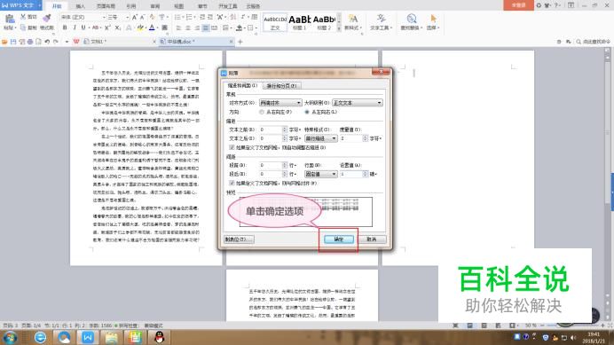Toggle align-to-grid checkbox under spacing
Screen dimensions: 614x345
[232, 183]
